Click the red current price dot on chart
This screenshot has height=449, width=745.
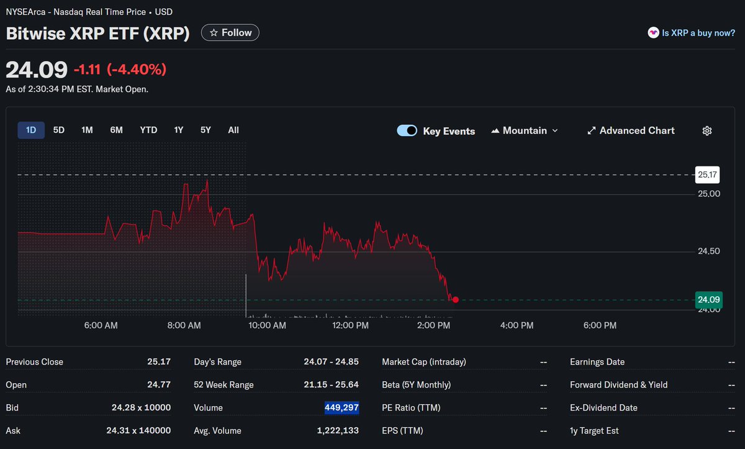click(x=456, y=300)
